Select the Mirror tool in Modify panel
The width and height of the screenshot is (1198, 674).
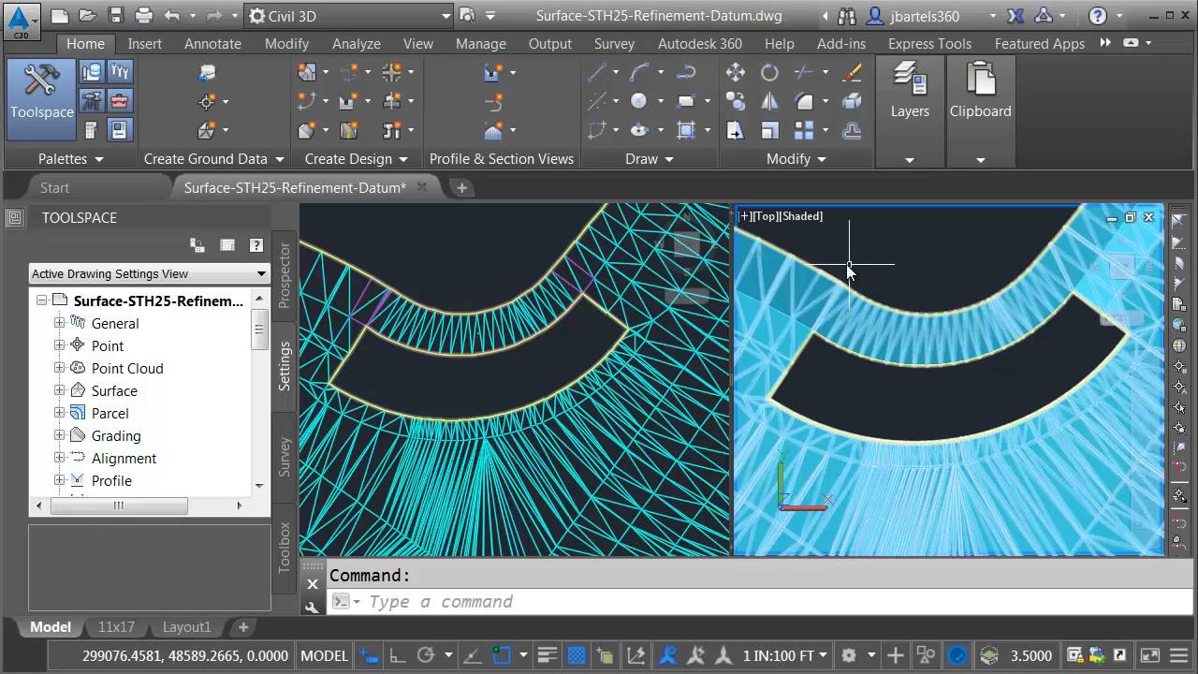769,101
